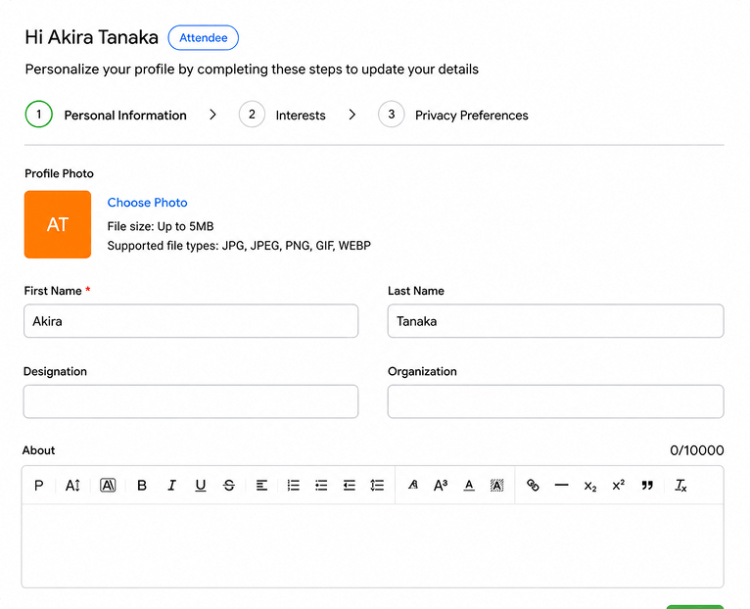The width and height of the screenshot is (750, 609).
Task: Open the paragraph format (P) option
Action: (39, 486)
